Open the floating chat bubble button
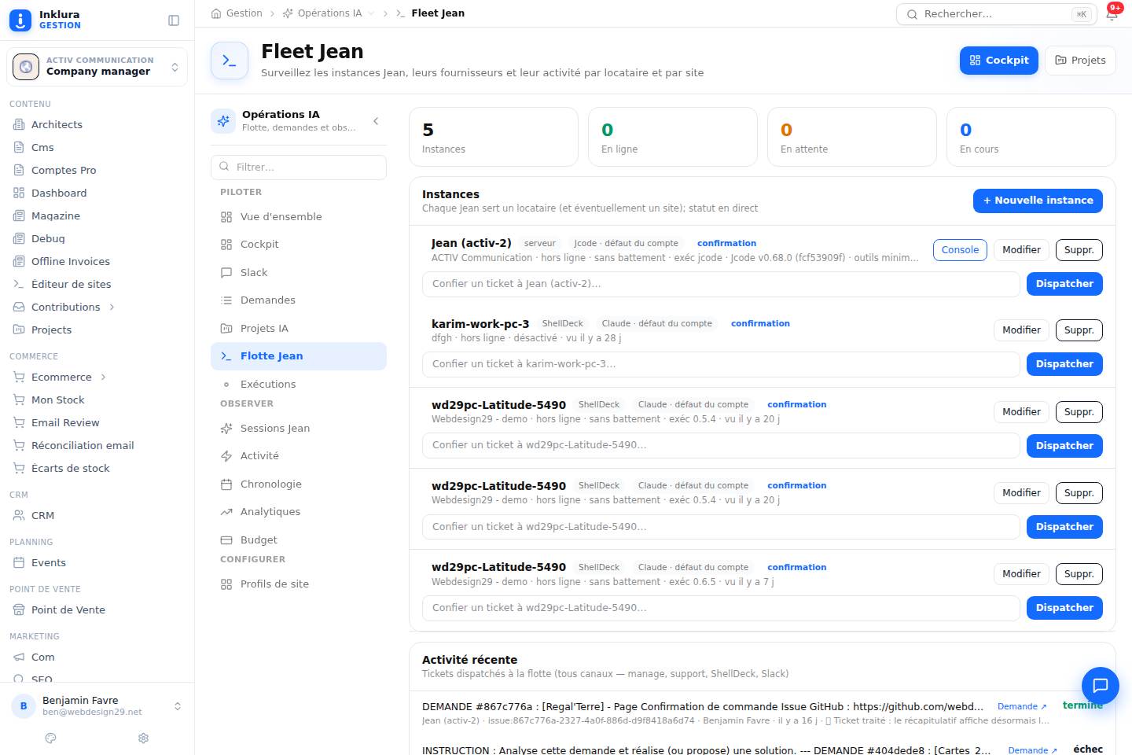 [1100, 685]
